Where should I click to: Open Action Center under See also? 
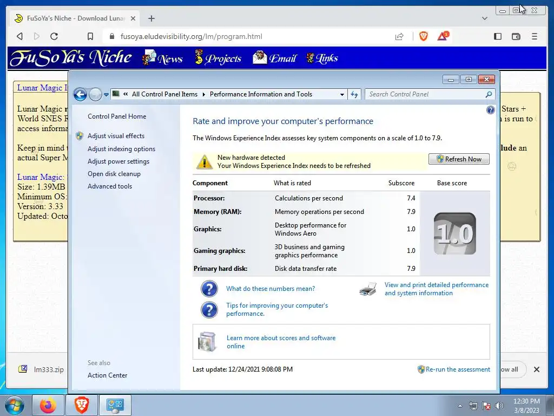click(x=108, y=375)
